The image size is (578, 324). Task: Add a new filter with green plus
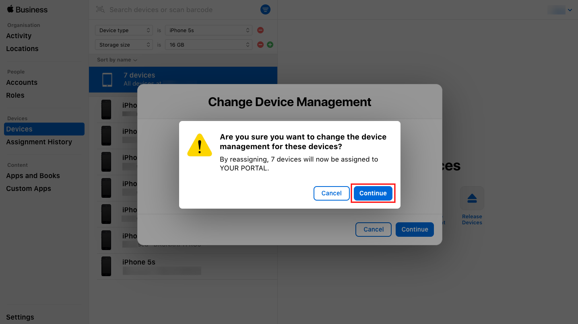click(x=270, y=45)
